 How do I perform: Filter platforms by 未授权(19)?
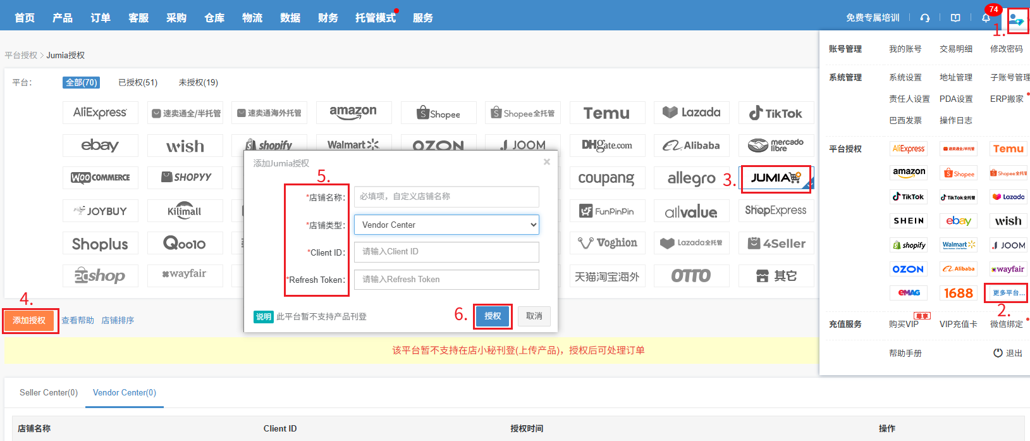(199, 82)
